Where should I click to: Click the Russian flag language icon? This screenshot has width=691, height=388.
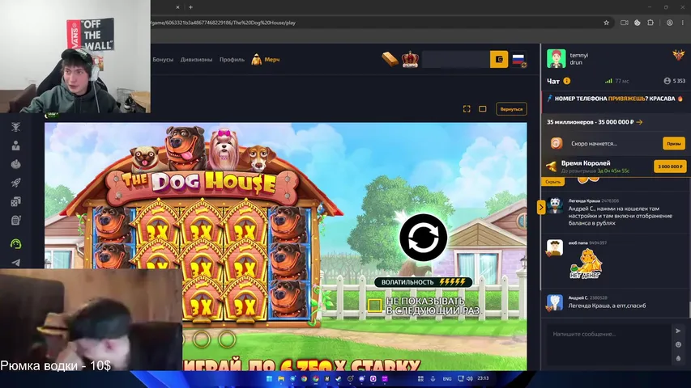tap(518, 59)
